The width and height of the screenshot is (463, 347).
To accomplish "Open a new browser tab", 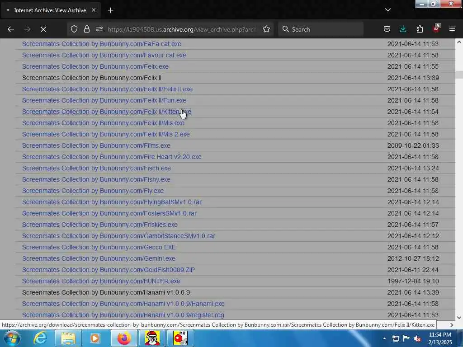I will 110,10.
